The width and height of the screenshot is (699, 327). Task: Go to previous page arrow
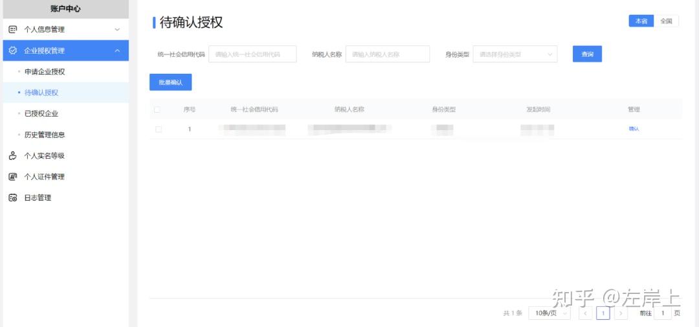[585, 313]
